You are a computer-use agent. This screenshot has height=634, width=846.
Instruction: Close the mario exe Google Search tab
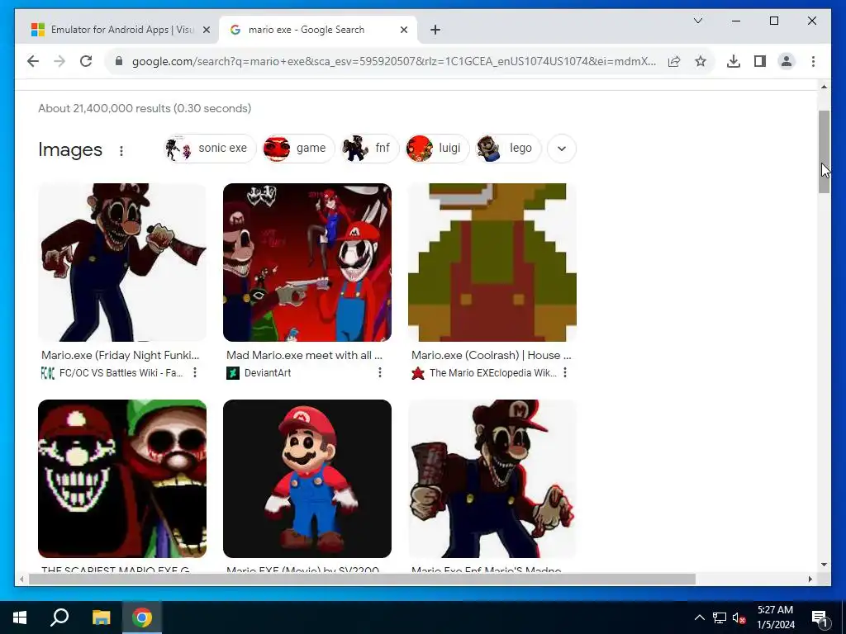pos(403,30)
